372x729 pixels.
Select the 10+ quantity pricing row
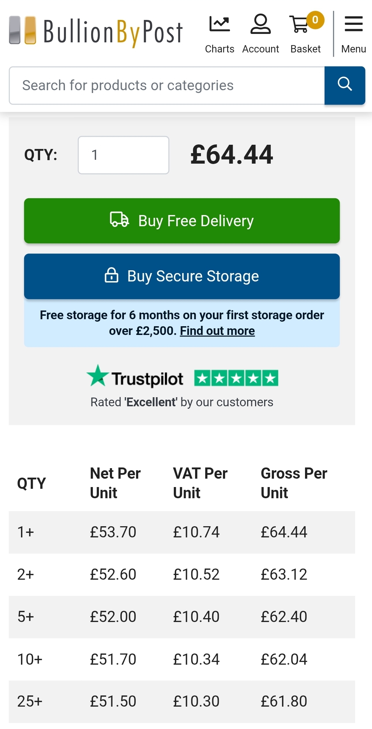[x=182, y=659]
